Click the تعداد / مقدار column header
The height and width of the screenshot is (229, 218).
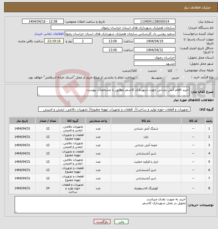(48, 121)
